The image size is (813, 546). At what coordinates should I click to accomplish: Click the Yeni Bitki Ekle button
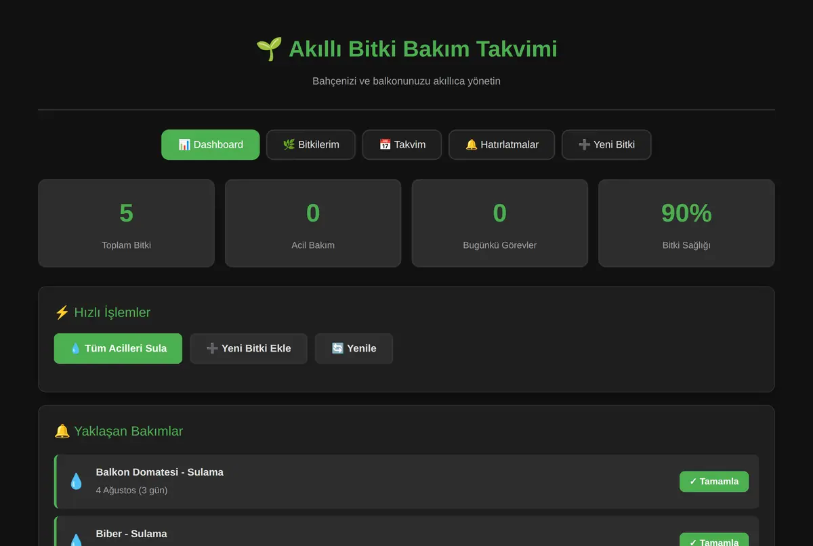[x=249, y=348]
